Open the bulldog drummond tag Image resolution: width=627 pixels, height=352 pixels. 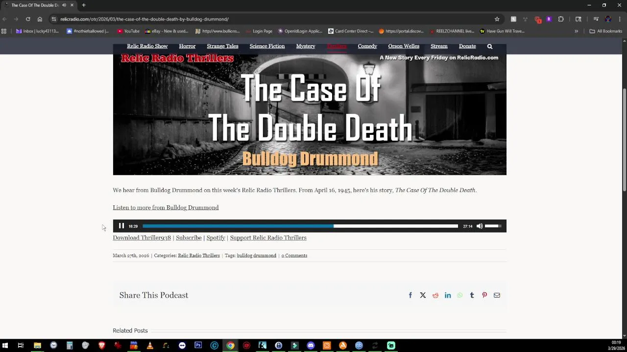point(257,256)
